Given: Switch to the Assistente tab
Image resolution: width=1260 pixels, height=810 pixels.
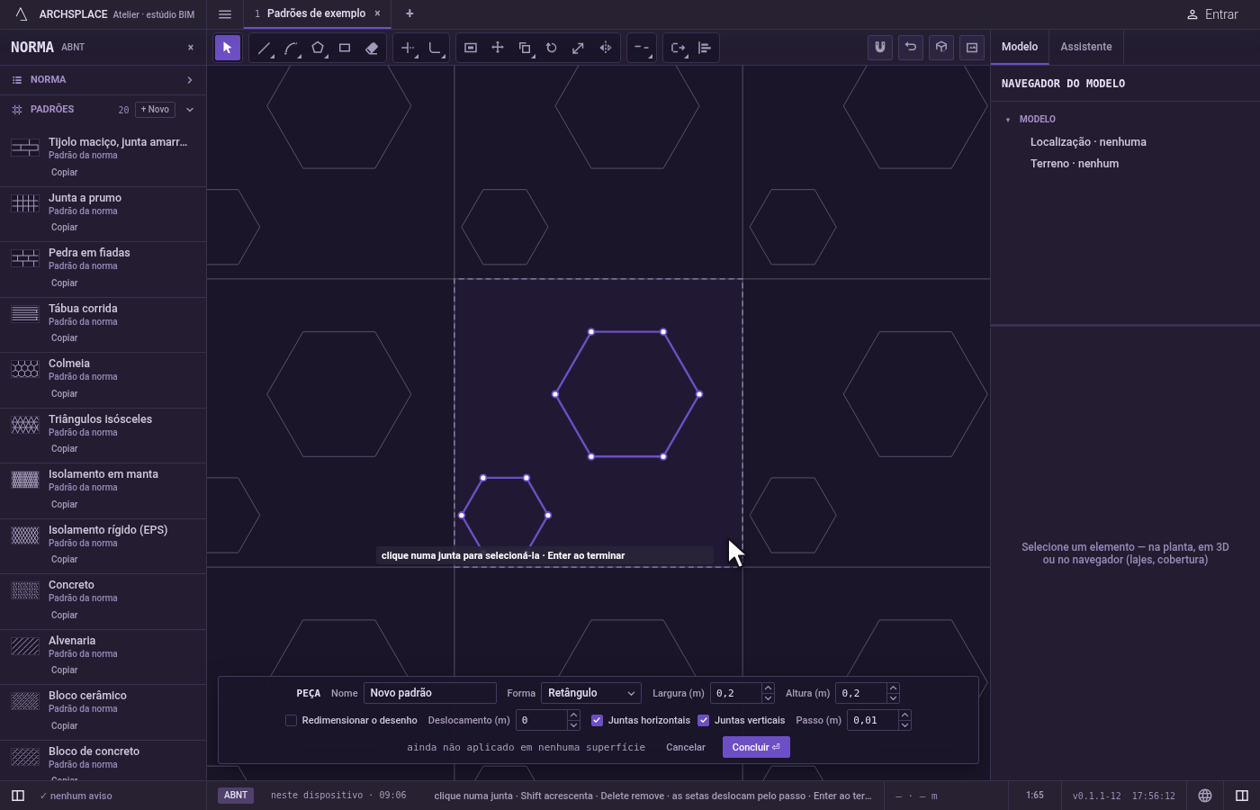Looking at the screenshot, I should [x=1085, y=47].
